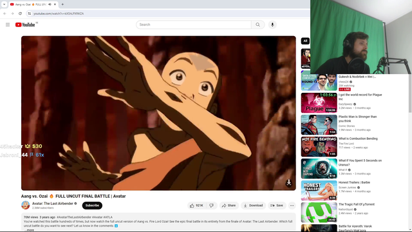
Task: Download the video
Action: click(253, 206)
